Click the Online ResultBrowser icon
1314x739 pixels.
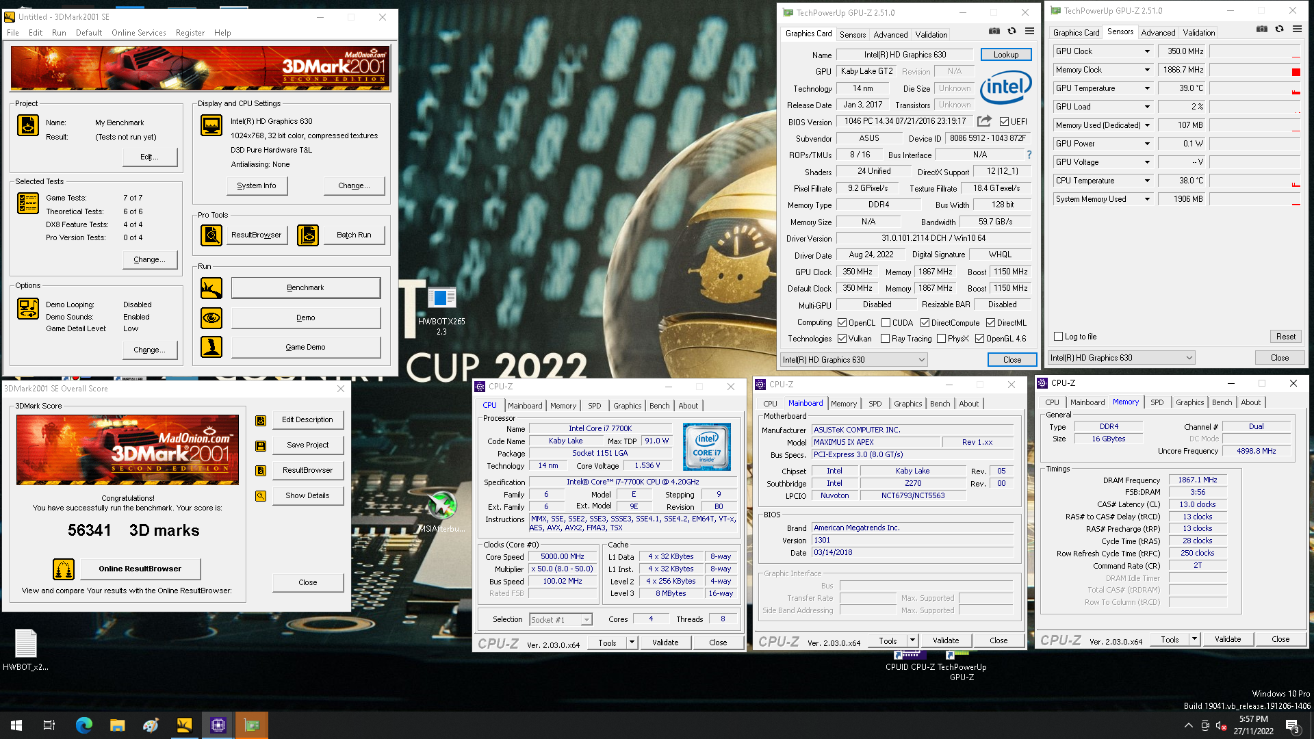pos(64,569)
